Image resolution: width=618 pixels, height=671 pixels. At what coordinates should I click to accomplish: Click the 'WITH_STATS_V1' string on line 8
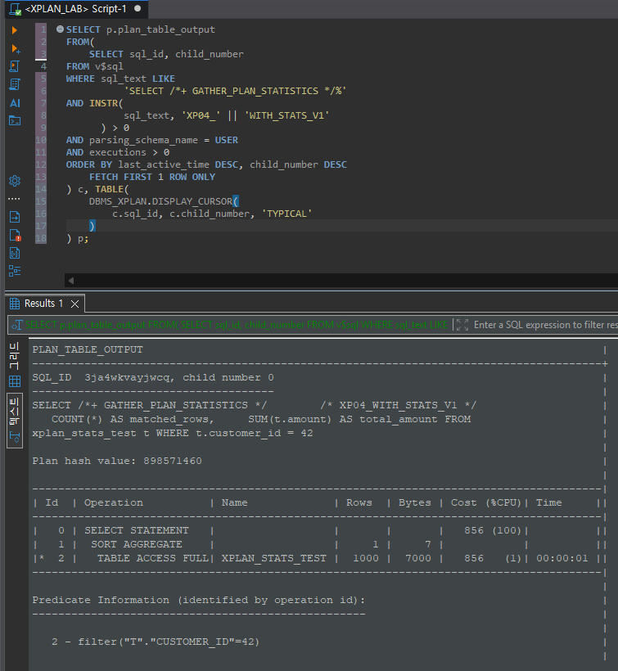(x=286, y=115)
